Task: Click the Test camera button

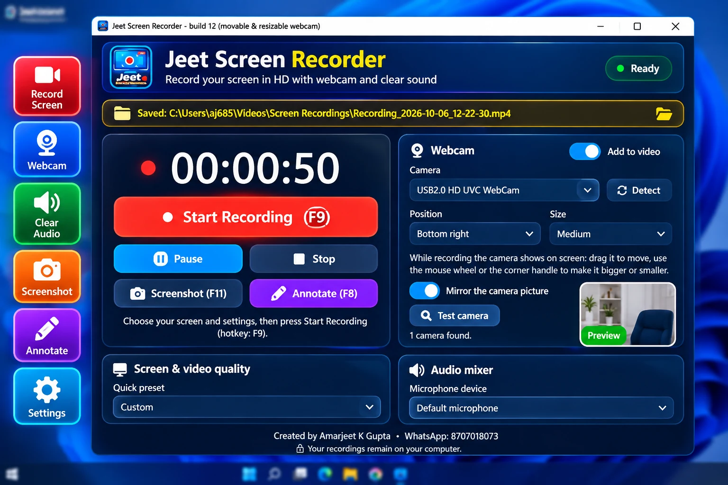Action: (x=455, y=316)
